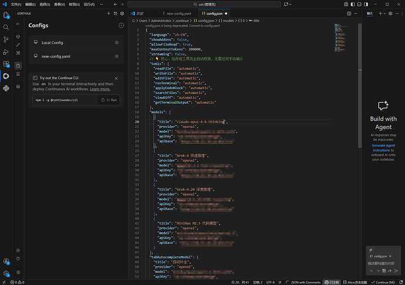Run the npm install command
Screen dimensions: 405x285
112,100
